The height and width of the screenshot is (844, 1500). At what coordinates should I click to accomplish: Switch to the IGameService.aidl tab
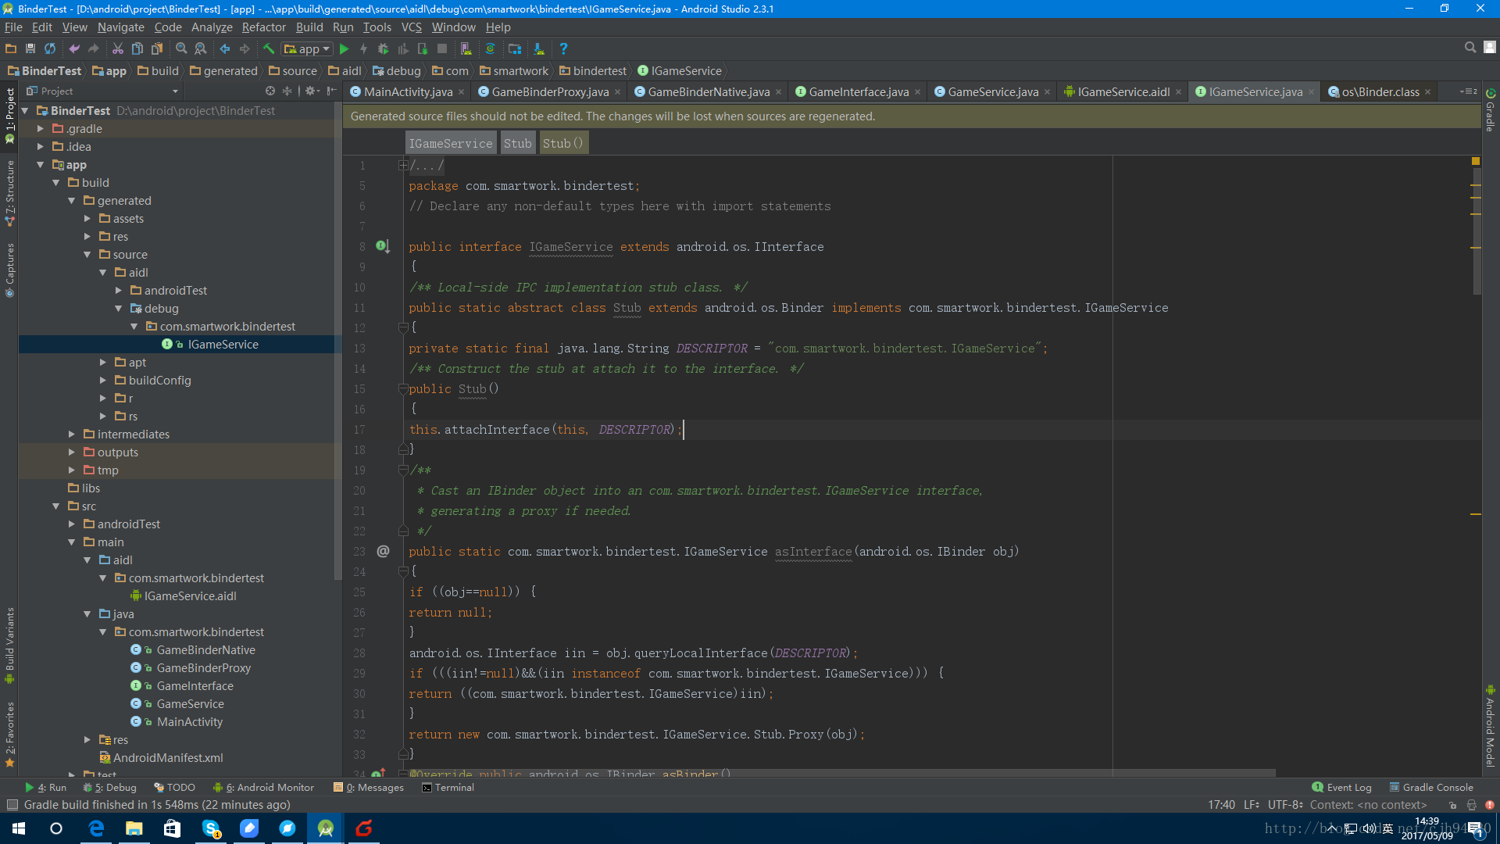1123,91
